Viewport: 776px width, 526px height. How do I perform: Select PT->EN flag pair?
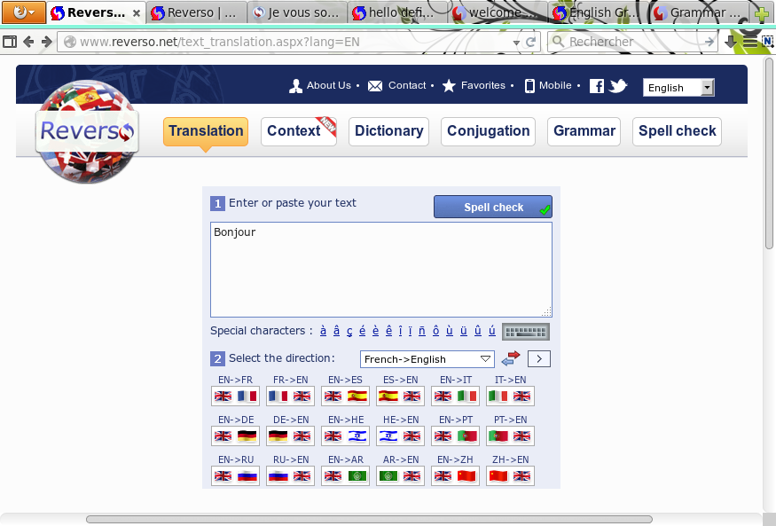pyautogui.click(x=510, y=436)
